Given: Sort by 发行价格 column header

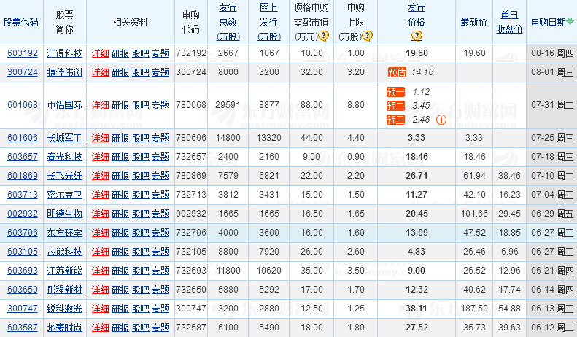Looking at the screenshot, I should click(417, 15).
